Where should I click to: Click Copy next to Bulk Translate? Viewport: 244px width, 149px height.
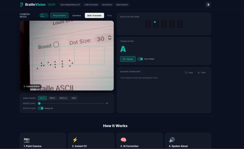coord(109,15)
